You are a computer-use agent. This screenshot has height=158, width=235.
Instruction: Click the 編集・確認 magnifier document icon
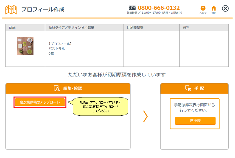(57, 88)
